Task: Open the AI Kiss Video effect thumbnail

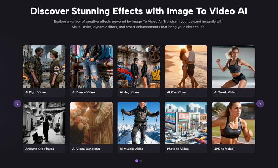Action: [186, 66]
